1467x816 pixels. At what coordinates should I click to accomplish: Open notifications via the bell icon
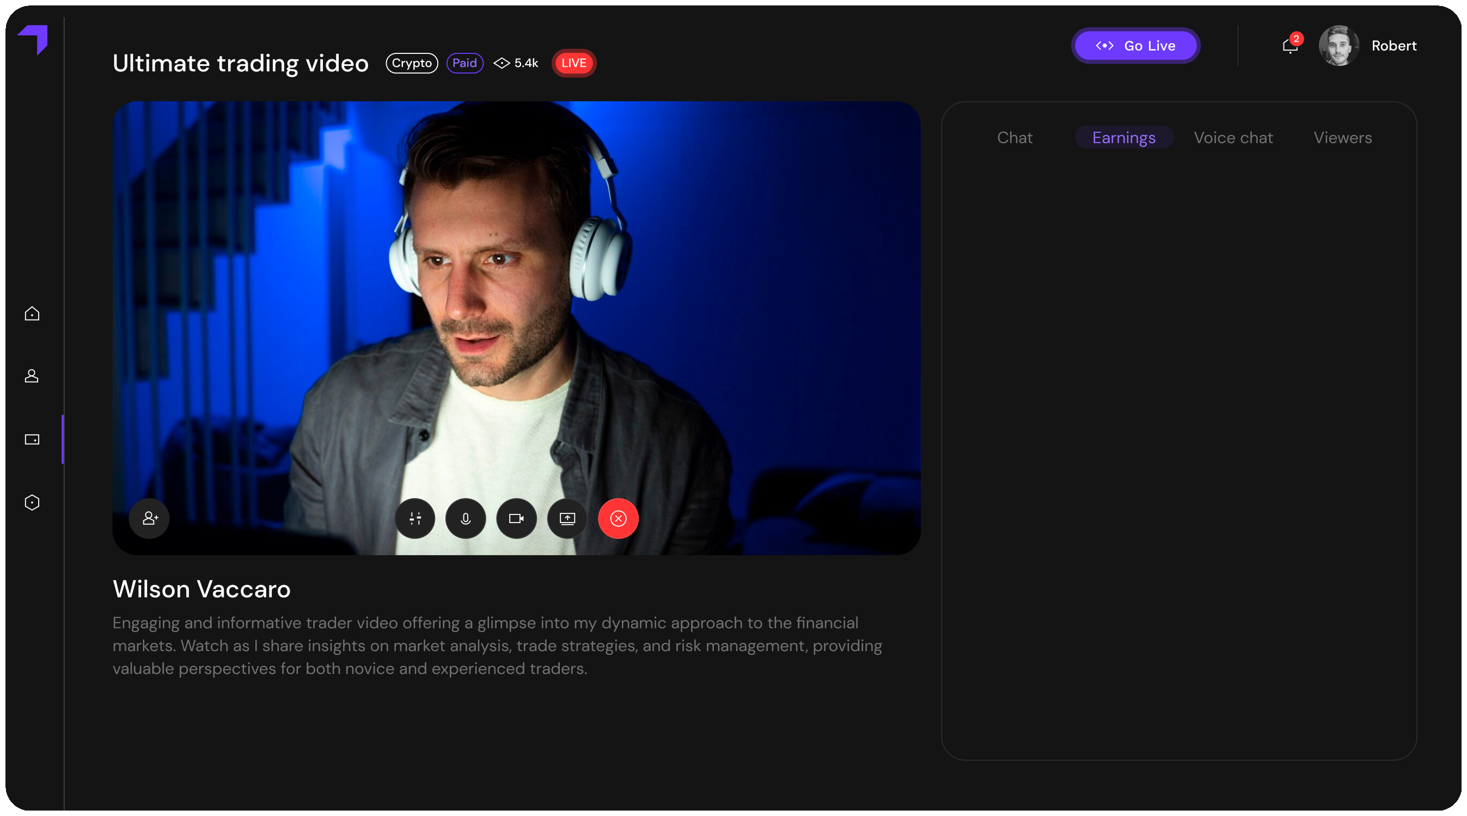tap(1290, 46)
